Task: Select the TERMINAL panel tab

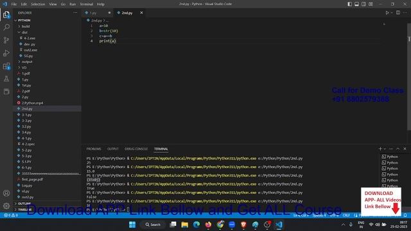Action: coord(161,149)
